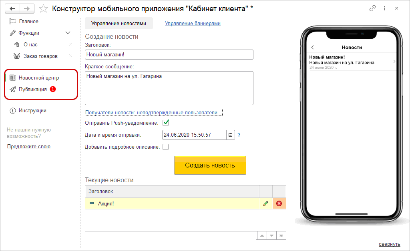Click into the Заголовок text field
Image resolution: width=410 pixels, height=251 pixels.
[x=169, y=55]
